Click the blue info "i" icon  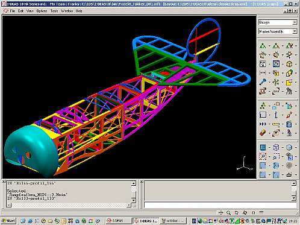tap(276, 115)
